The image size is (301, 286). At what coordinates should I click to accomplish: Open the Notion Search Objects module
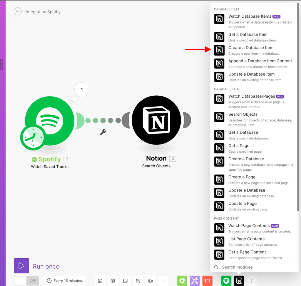pyautogui.click(x=156, y=120)
